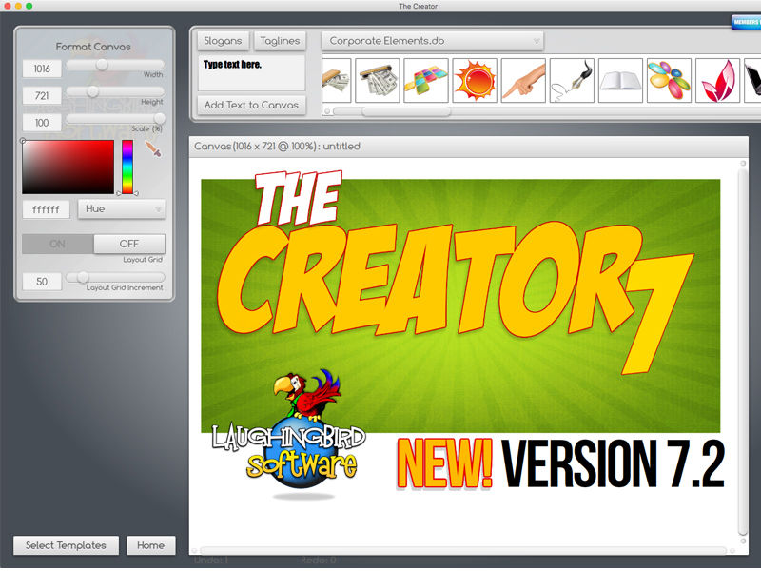Go to the Home screen

151,545
